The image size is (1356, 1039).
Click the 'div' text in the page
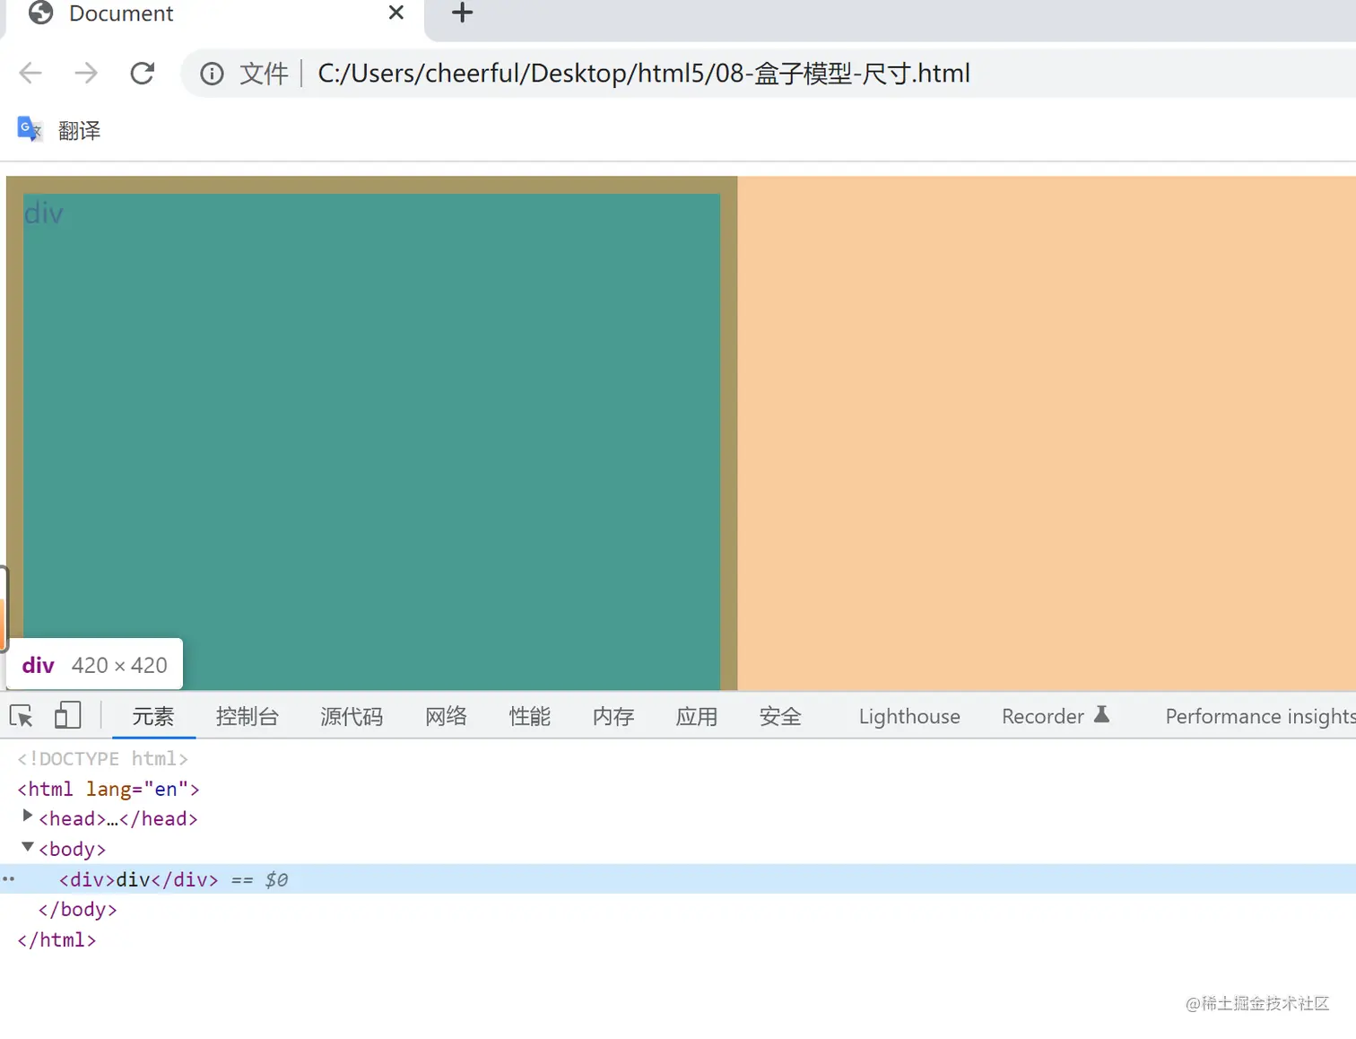click(x=43, y=214)
